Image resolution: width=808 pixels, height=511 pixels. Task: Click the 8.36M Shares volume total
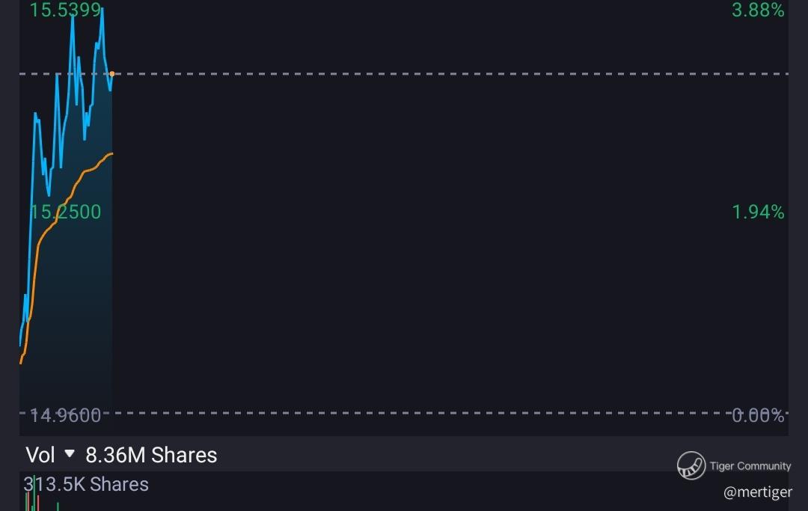[x=151, y=455]
